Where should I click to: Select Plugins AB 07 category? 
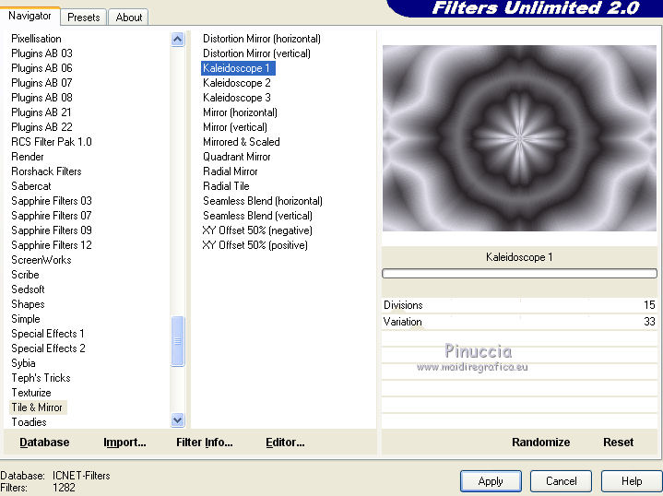[41, 83]
